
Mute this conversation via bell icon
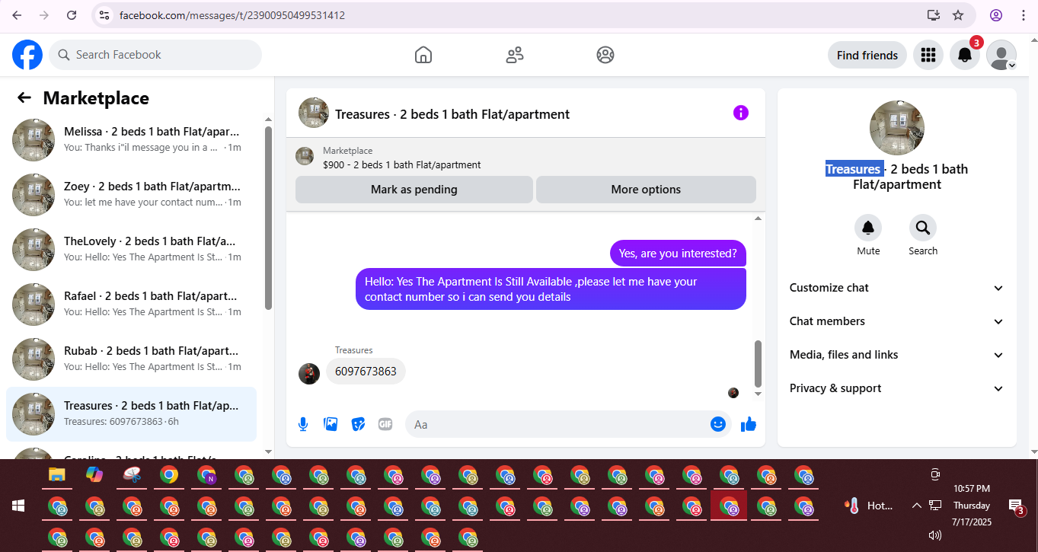(868, 228)
